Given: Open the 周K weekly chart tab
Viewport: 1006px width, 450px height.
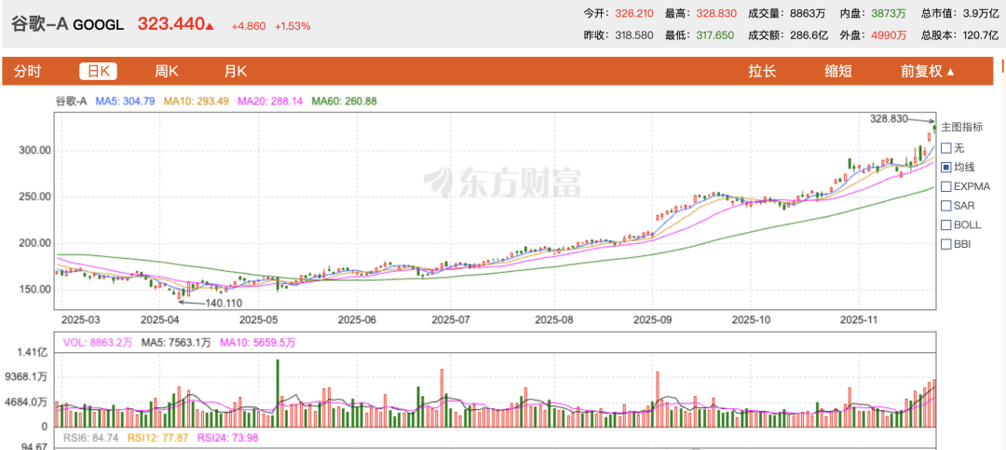Looking at the screenshot, I should coord(166,71).
